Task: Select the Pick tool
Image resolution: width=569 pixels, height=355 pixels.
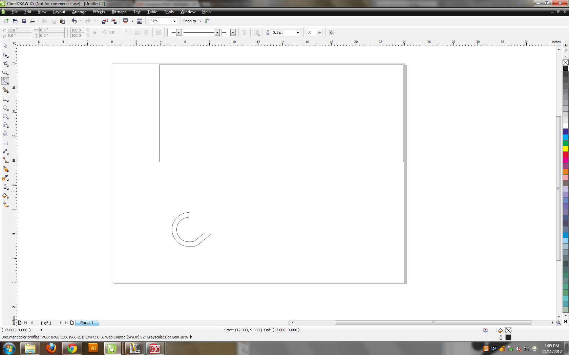Action: pos(5,46)
